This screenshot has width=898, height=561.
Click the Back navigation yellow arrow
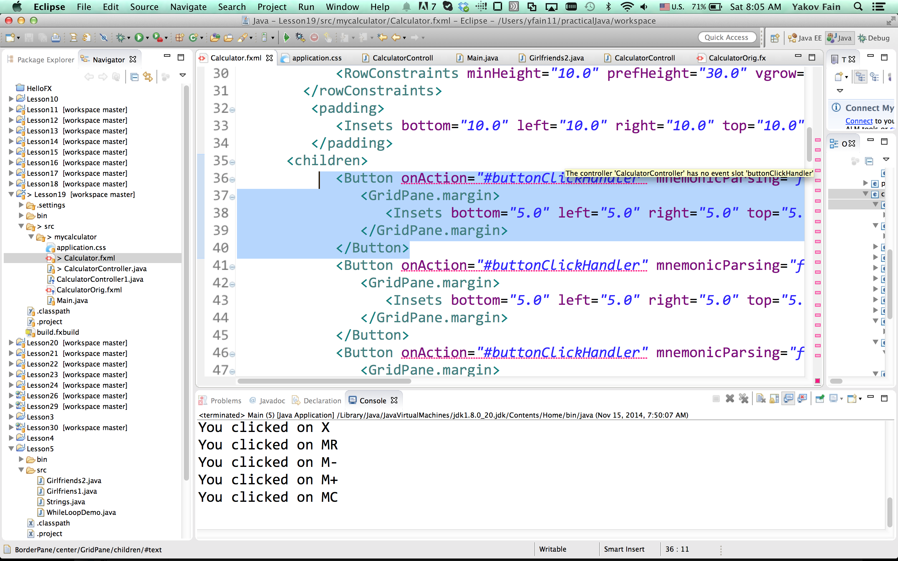coord(396,37)
